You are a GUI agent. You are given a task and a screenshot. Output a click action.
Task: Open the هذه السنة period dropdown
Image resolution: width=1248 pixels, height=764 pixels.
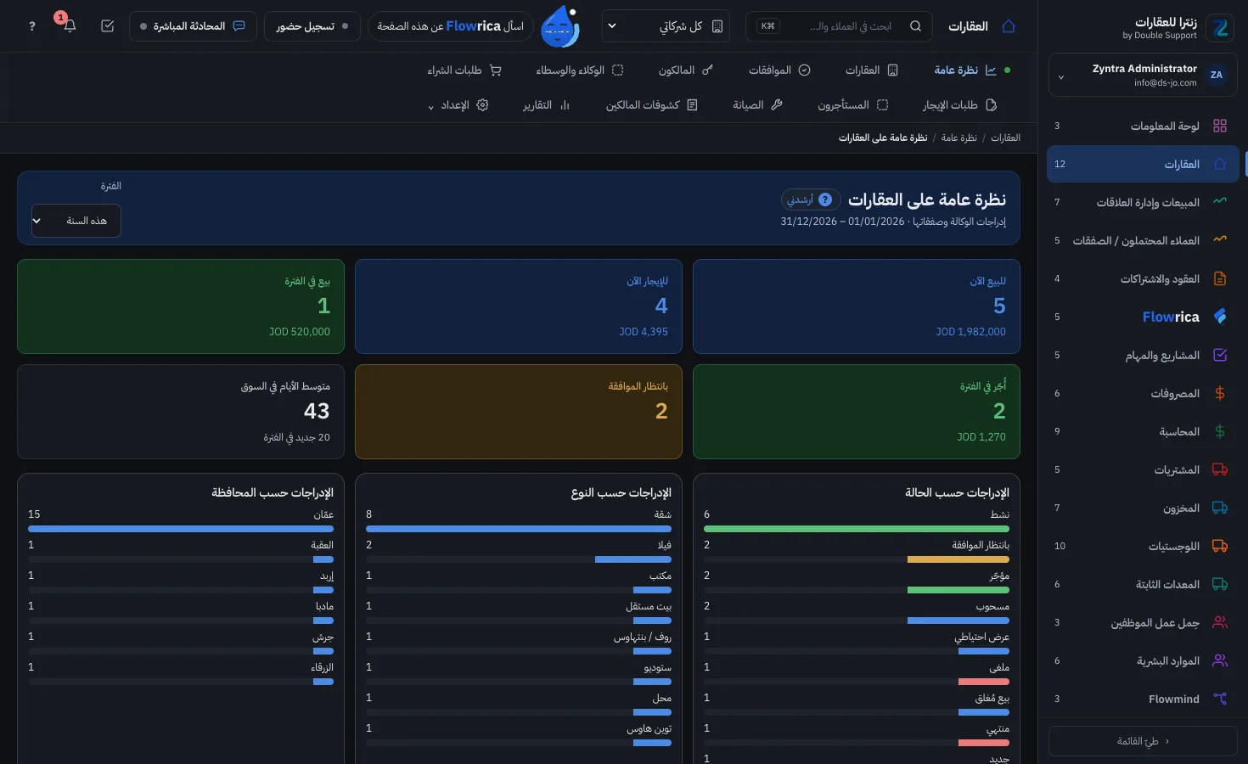point(76,221)
